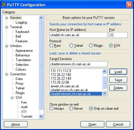Collapse the SSH tree node
The width and height of the screenshot is (134, 130).
coord(12,98)
